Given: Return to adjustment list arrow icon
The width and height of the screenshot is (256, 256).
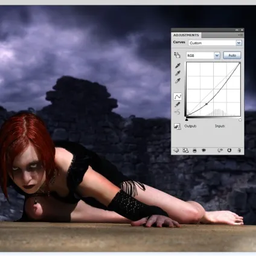Looking at the screenshot, I should [x=176, y=150].
